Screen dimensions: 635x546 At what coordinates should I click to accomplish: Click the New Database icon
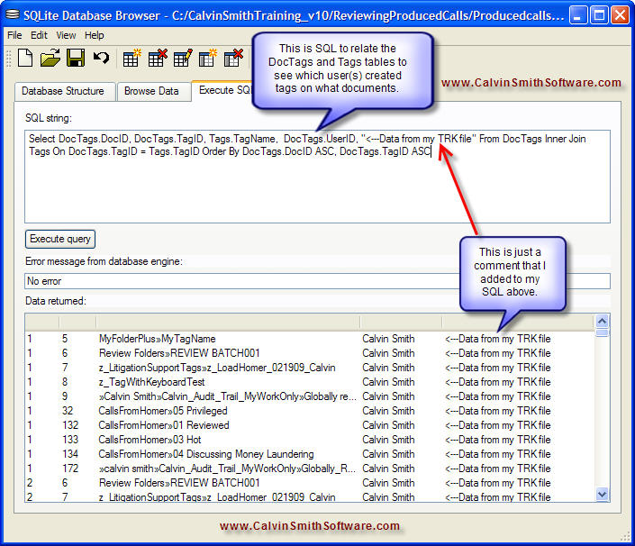coord(25,59)
